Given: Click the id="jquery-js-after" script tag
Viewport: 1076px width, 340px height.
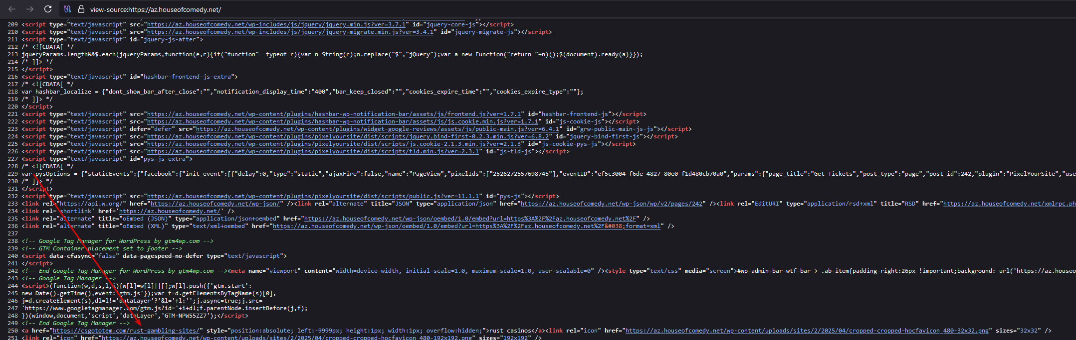Looking at the screenshot, I should (112, 39).
